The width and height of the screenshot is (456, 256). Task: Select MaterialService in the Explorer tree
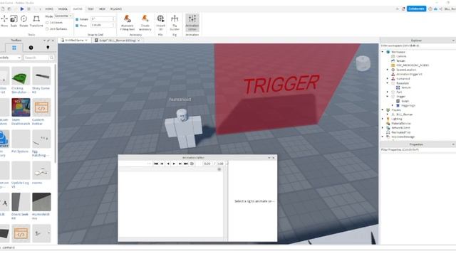click(x=400, y=123)
